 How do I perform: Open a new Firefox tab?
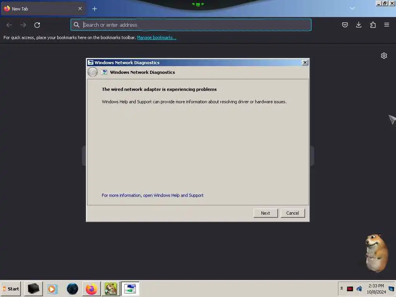click(94, 9)
